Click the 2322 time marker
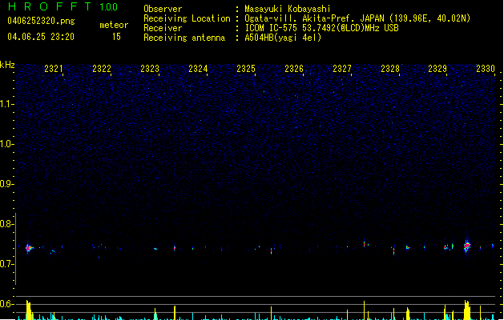The width and height of the screenshot is (504, 320). click(x=102, y=69)
